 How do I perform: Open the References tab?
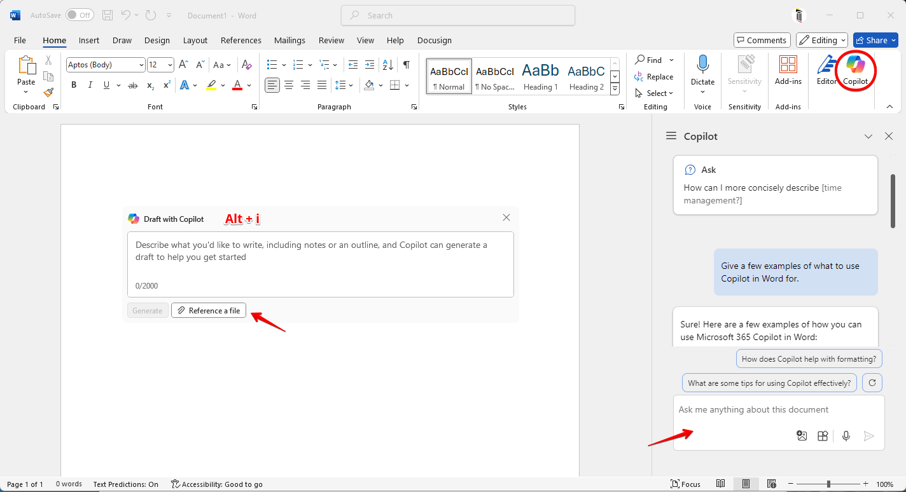[240, 40]
